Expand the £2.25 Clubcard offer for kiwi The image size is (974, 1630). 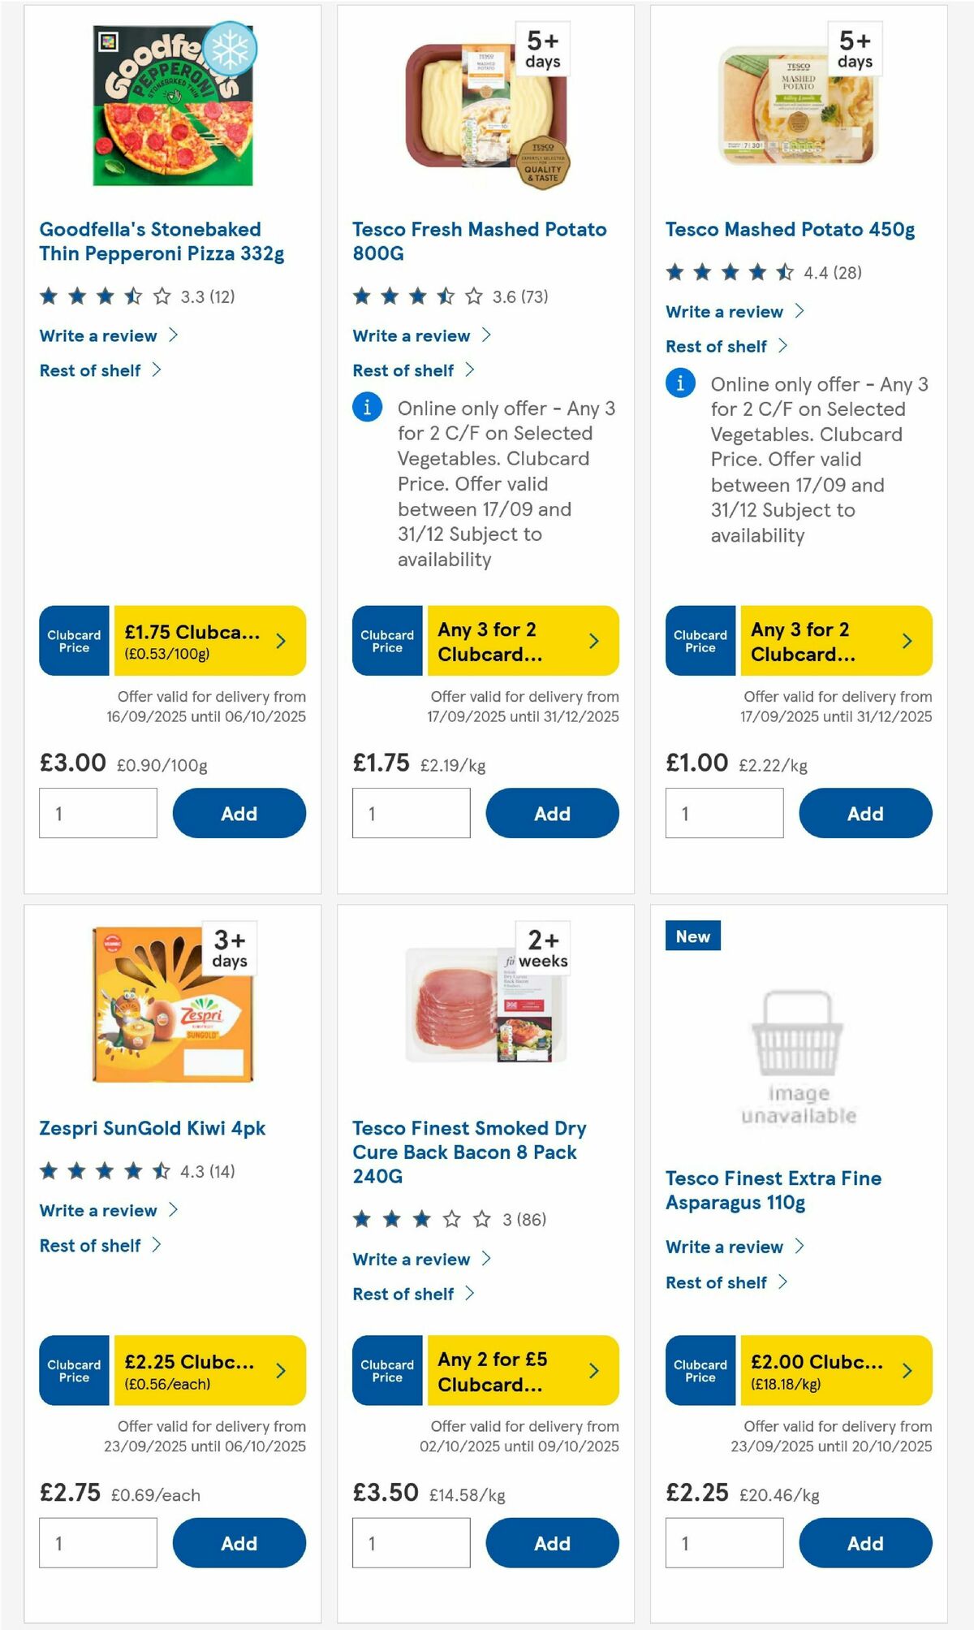click(206, 1370)
